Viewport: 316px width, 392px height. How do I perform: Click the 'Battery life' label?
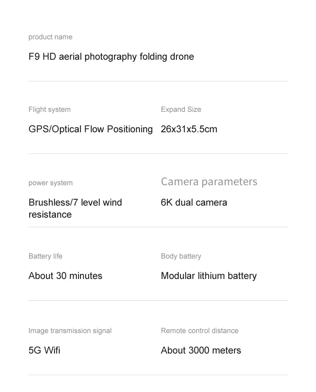(x=46, y=256)
